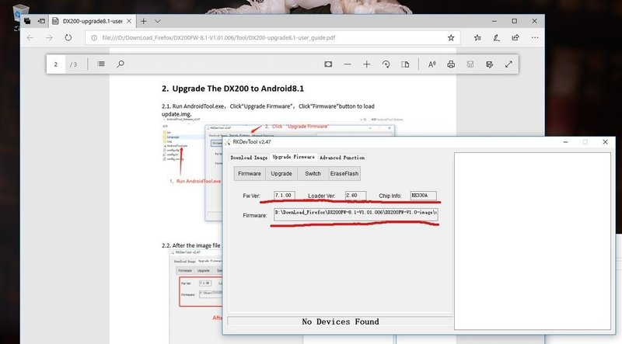This screenshot has height=344, width=622.
Task: Click the Loader Ver field showing 2.60
Action: point(355,196)
